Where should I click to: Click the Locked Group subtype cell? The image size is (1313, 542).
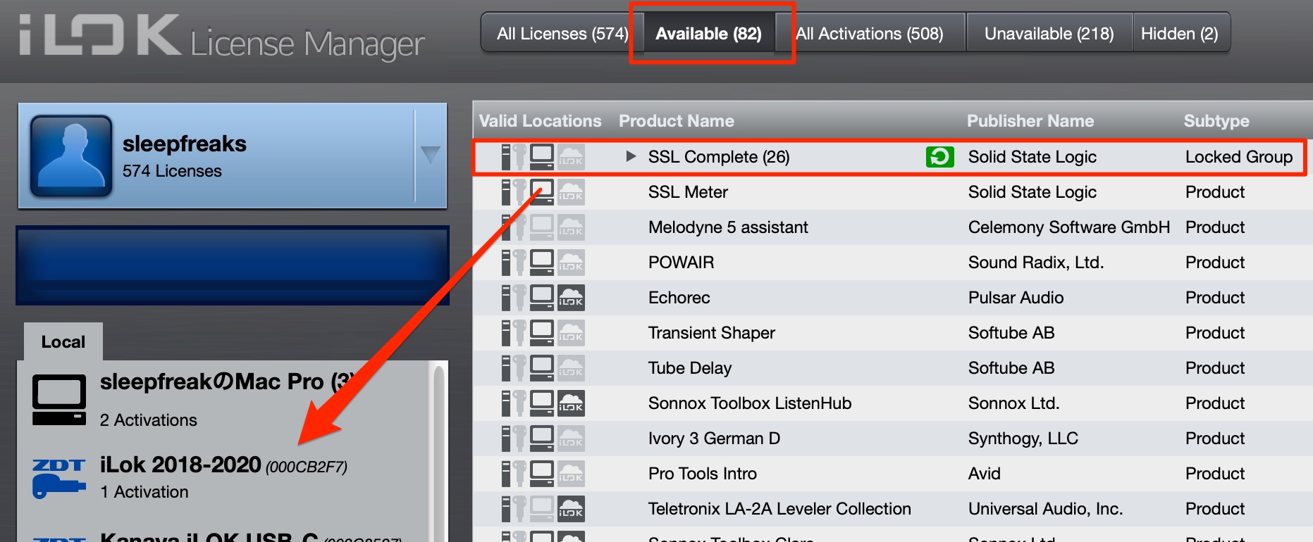click(x=1238, y=157)
